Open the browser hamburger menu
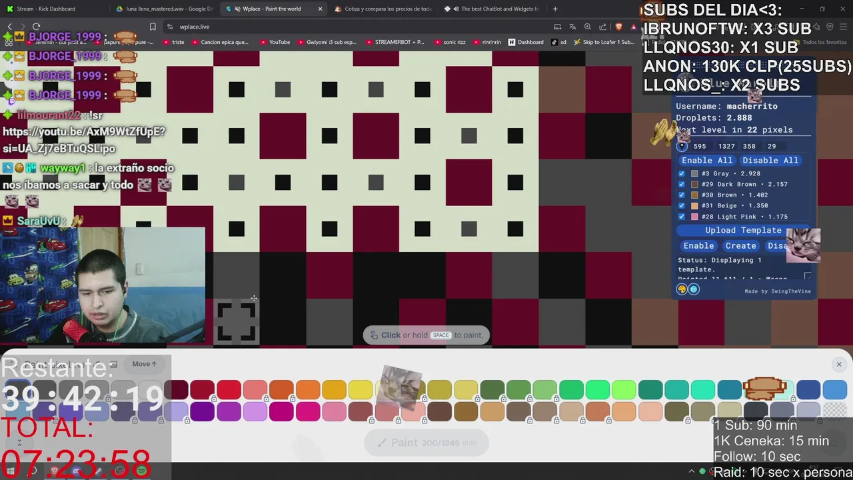The width and height of the screenshot is (853, 480). 843,27
